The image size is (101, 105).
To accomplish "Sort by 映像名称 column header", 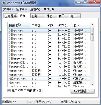I will point(19,25).
